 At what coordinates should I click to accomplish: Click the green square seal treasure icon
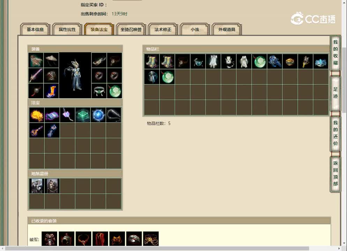pyautogui.click(x=83, y=115)
